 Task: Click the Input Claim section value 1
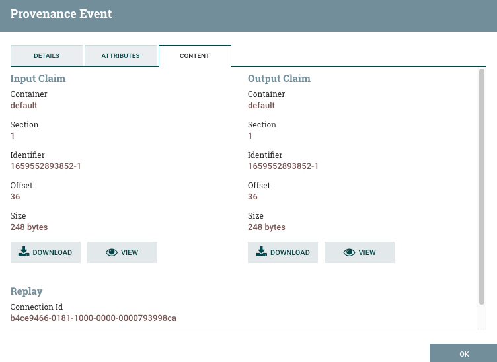pyautogui.click(x=13, y=136)
